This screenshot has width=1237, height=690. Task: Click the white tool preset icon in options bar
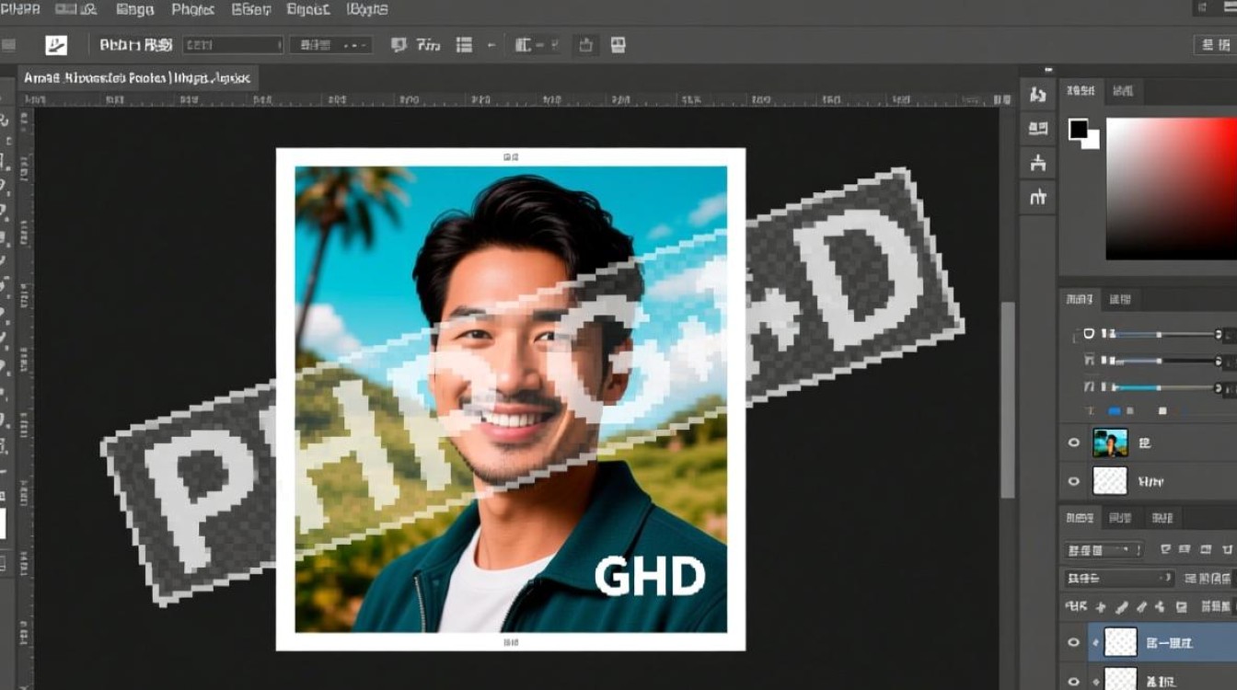tap(57, 44)
